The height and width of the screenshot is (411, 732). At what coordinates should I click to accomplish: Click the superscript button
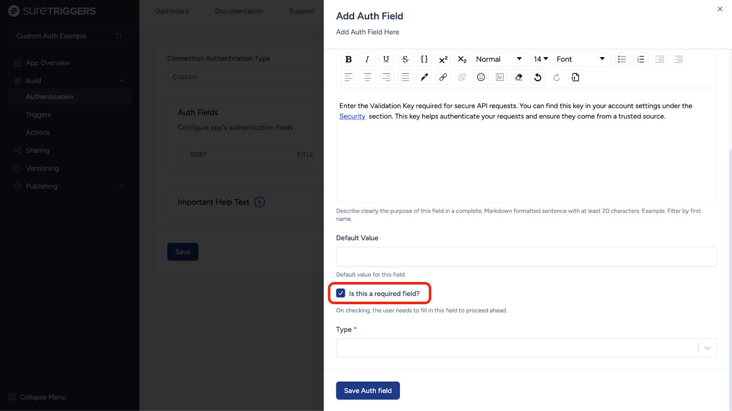pyautogui.click(x=443, y=59)
